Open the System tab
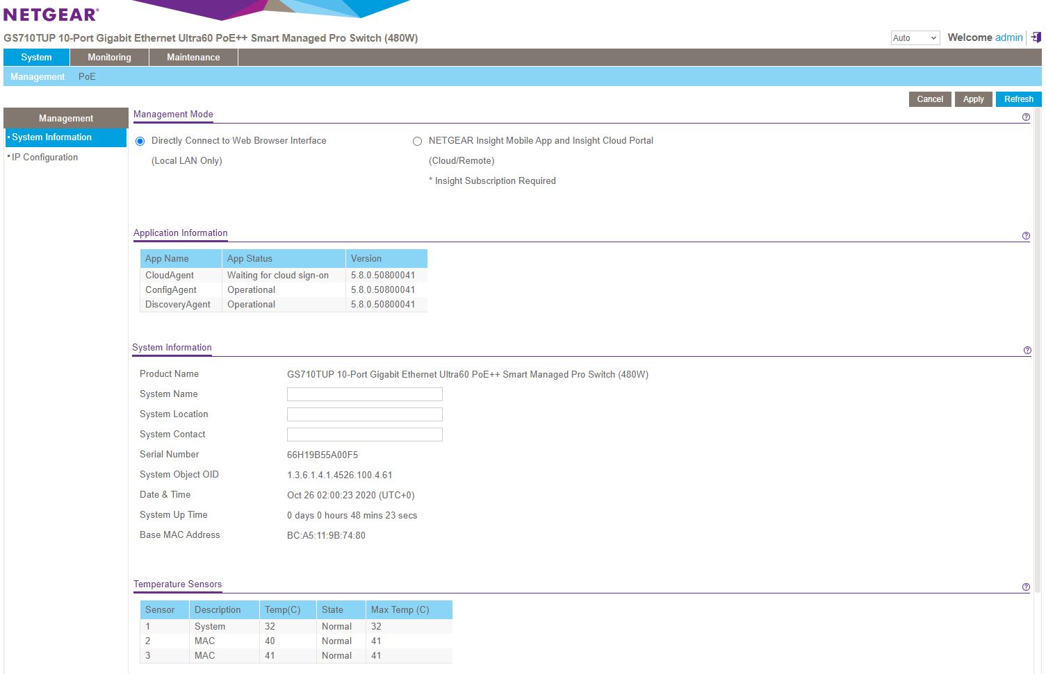Image resolution: width=1046 pixels, height=674 pixels. (36, 58)
